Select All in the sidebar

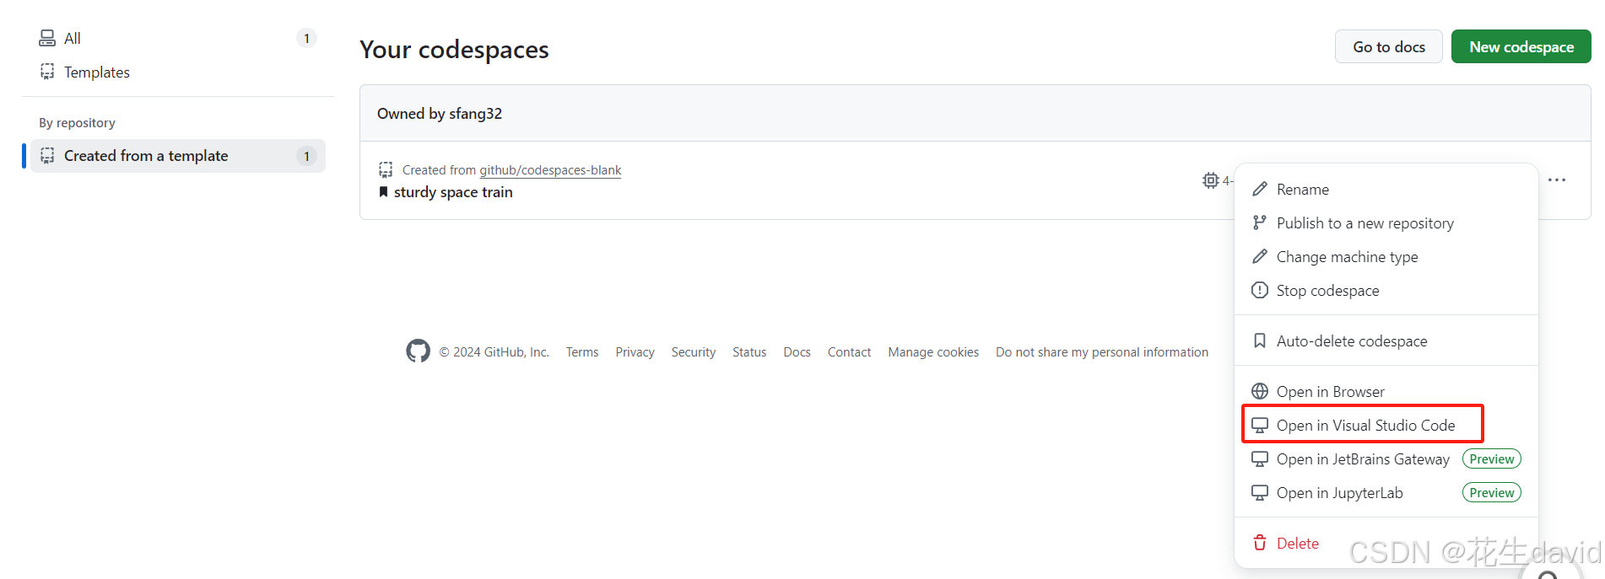coord(177,38)
